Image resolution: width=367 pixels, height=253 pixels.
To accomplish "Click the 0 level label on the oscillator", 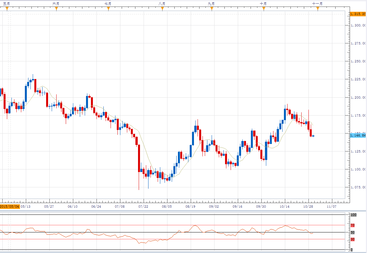I will tap(352, 250).
